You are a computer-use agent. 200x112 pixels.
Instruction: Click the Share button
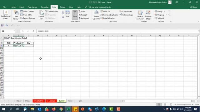click(x=193, y=7)
